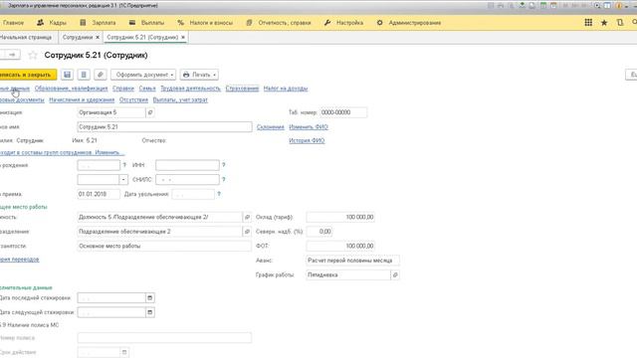Click the question mark beside ИНН
Viewport: 637px width, 358px height.
pyautogui.click(x=223, y=165)
